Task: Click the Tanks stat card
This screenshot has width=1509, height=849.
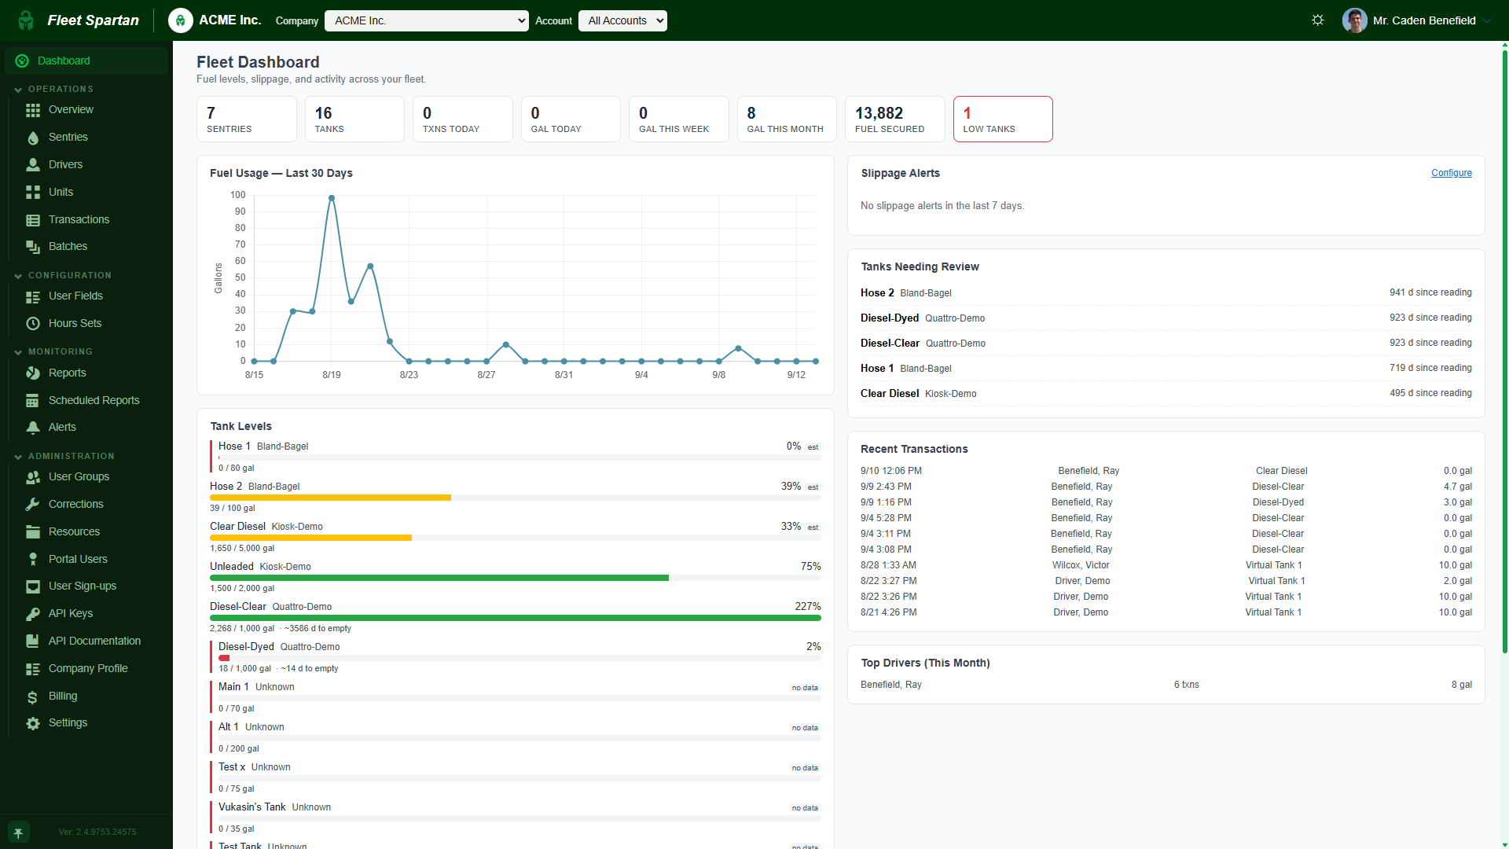Action: 354,119
